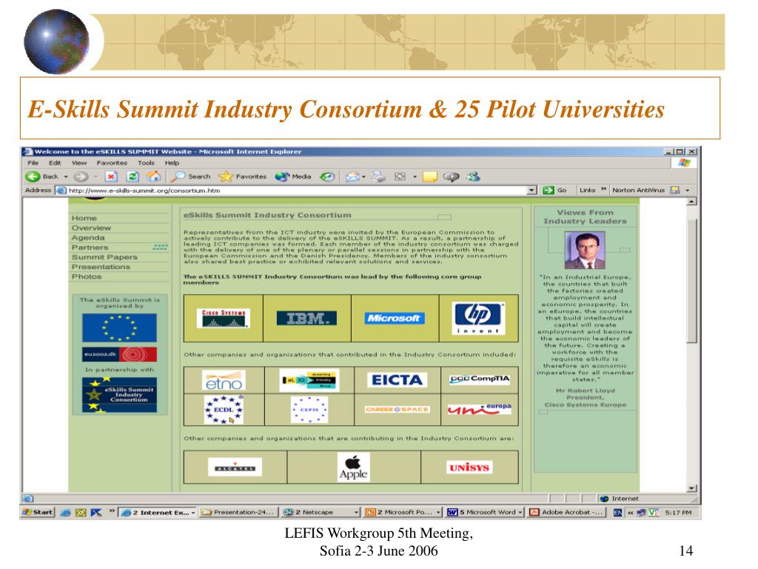The height and width of the screenshot is (569, 758).
Task: Open History with the clock-arrow icon
Action: click(327, 176)
